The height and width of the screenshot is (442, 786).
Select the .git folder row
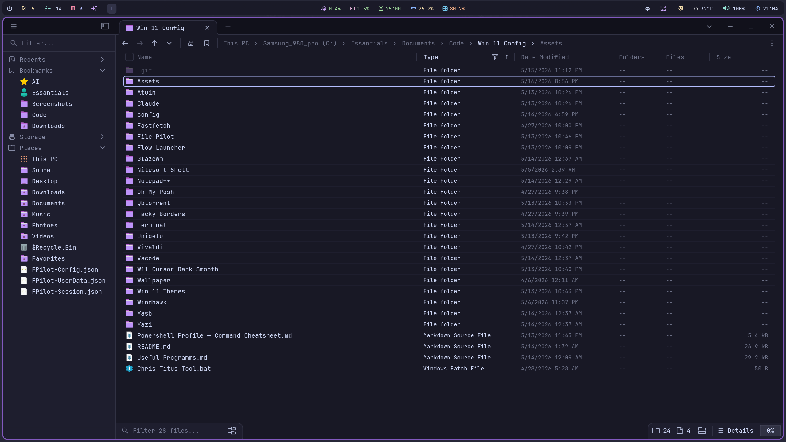pos(449,70)
